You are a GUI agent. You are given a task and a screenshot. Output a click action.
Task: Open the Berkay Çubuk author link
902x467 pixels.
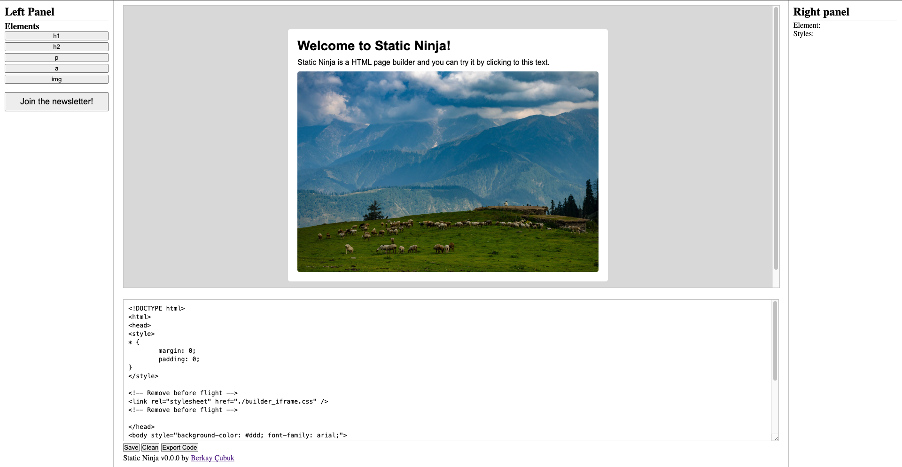[212, 458]
